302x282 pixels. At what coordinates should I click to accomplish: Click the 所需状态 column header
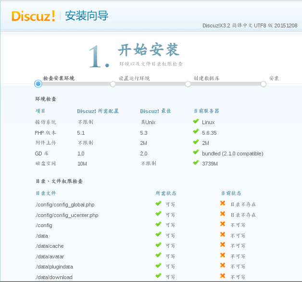[166, 193]
